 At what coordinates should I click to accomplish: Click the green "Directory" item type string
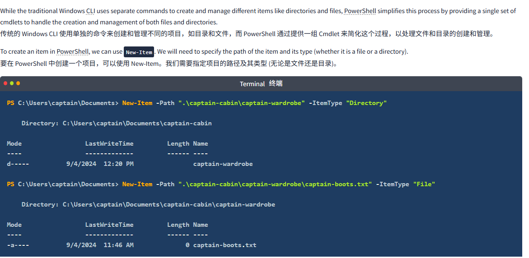pyautogui.click(x=366, y=103)
